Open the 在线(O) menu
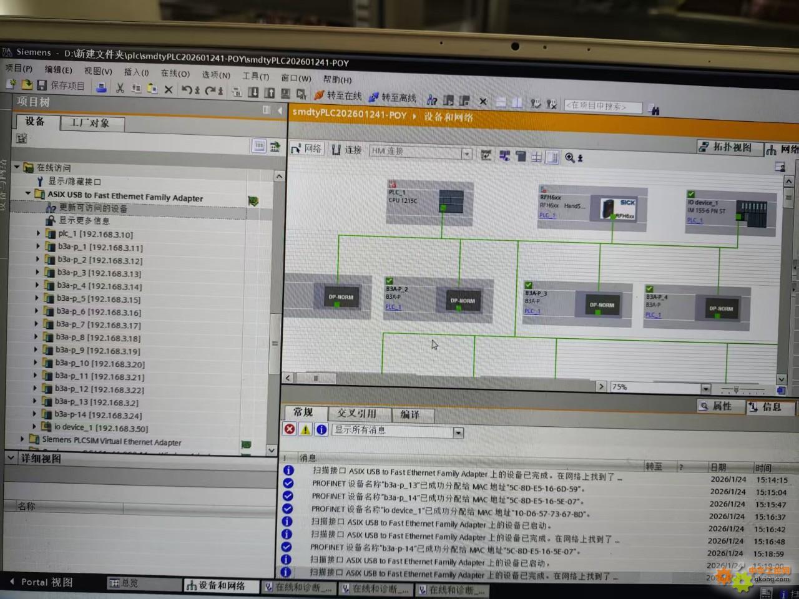 175,74
